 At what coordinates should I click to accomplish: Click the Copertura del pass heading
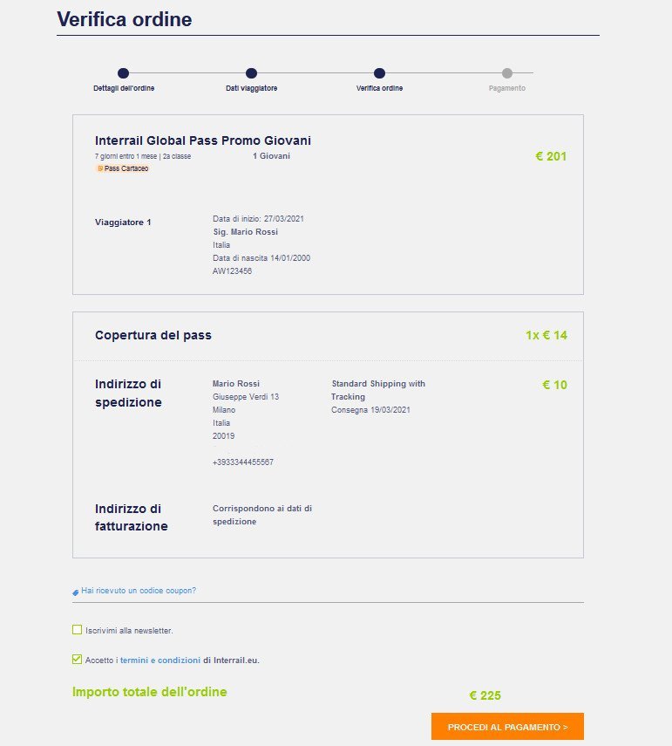coord(153,335)
